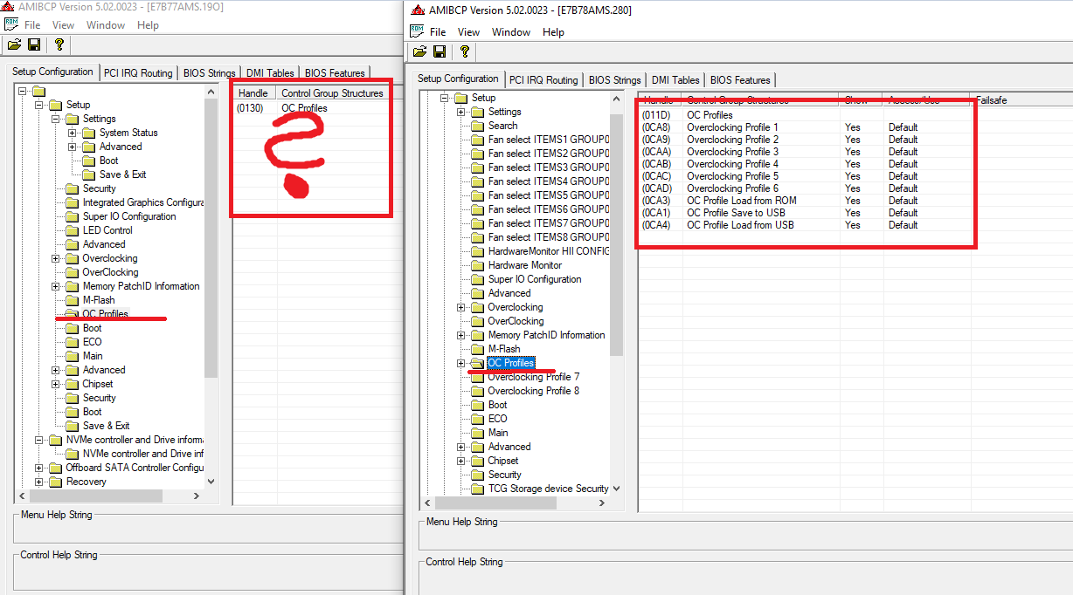The width and height of the screenshot is (1073, 595).
Task: Expand OC Profiles node in right window tree
Action: point(460,363)
